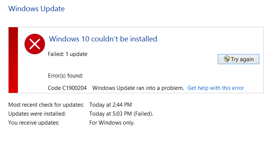The image size is (272, 141).
Task: Click the (Failed) note after the install time
Action: point(143,114)
